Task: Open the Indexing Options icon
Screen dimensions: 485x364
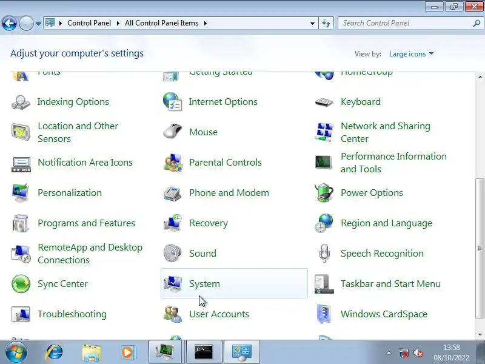Action: pyautogui.click(x=21, y=102)
